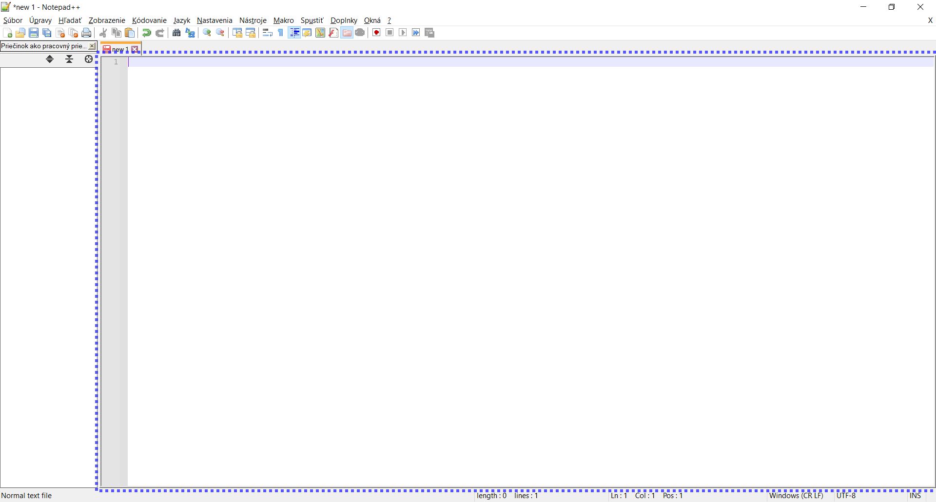Open the Súbor menu
This screenshot has height=502, width=936.
(13, 20)
